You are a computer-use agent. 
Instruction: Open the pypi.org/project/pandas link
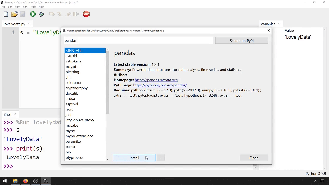point(160,85)
